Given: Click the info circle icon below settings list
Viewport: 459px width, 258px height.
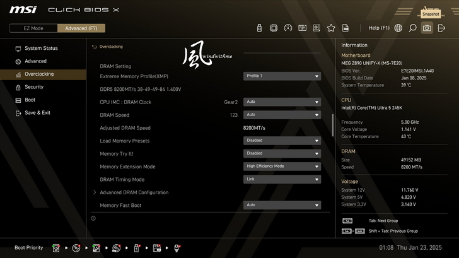Looking at the screenshot, I should click(x=93, y=218).
